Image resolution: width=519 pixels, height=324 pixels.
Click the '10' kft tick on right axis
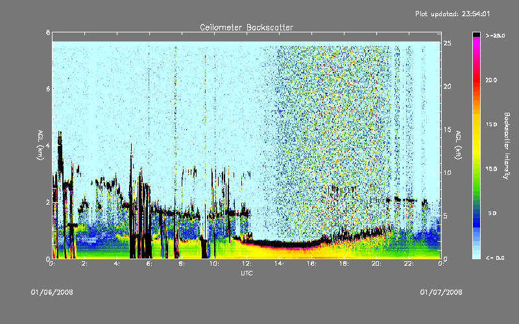447,172
